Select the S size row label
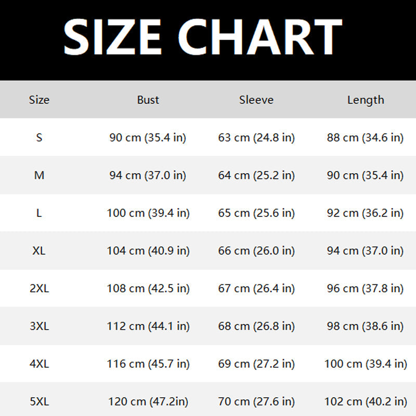The image size is (416, 416). click(x=39, y=138)
